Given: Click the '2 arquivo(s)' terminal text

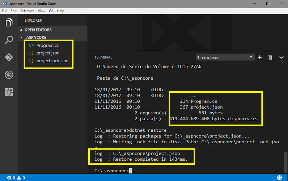Looking at the screenshot, I should click(x=151, y=113).
